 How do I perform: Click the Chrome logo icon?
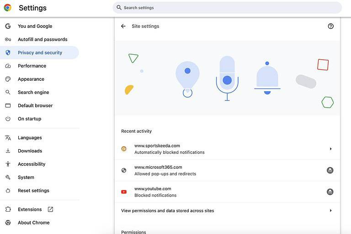8,8
